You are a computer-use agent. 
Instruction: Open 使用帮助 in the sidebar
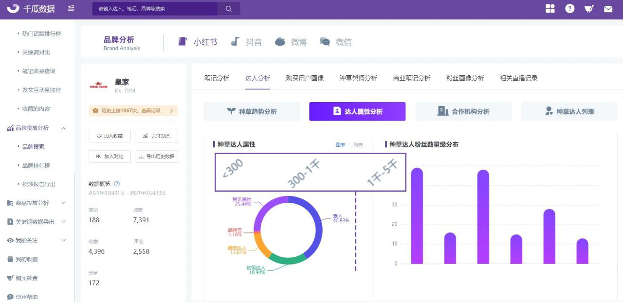(x=26, y=297)
